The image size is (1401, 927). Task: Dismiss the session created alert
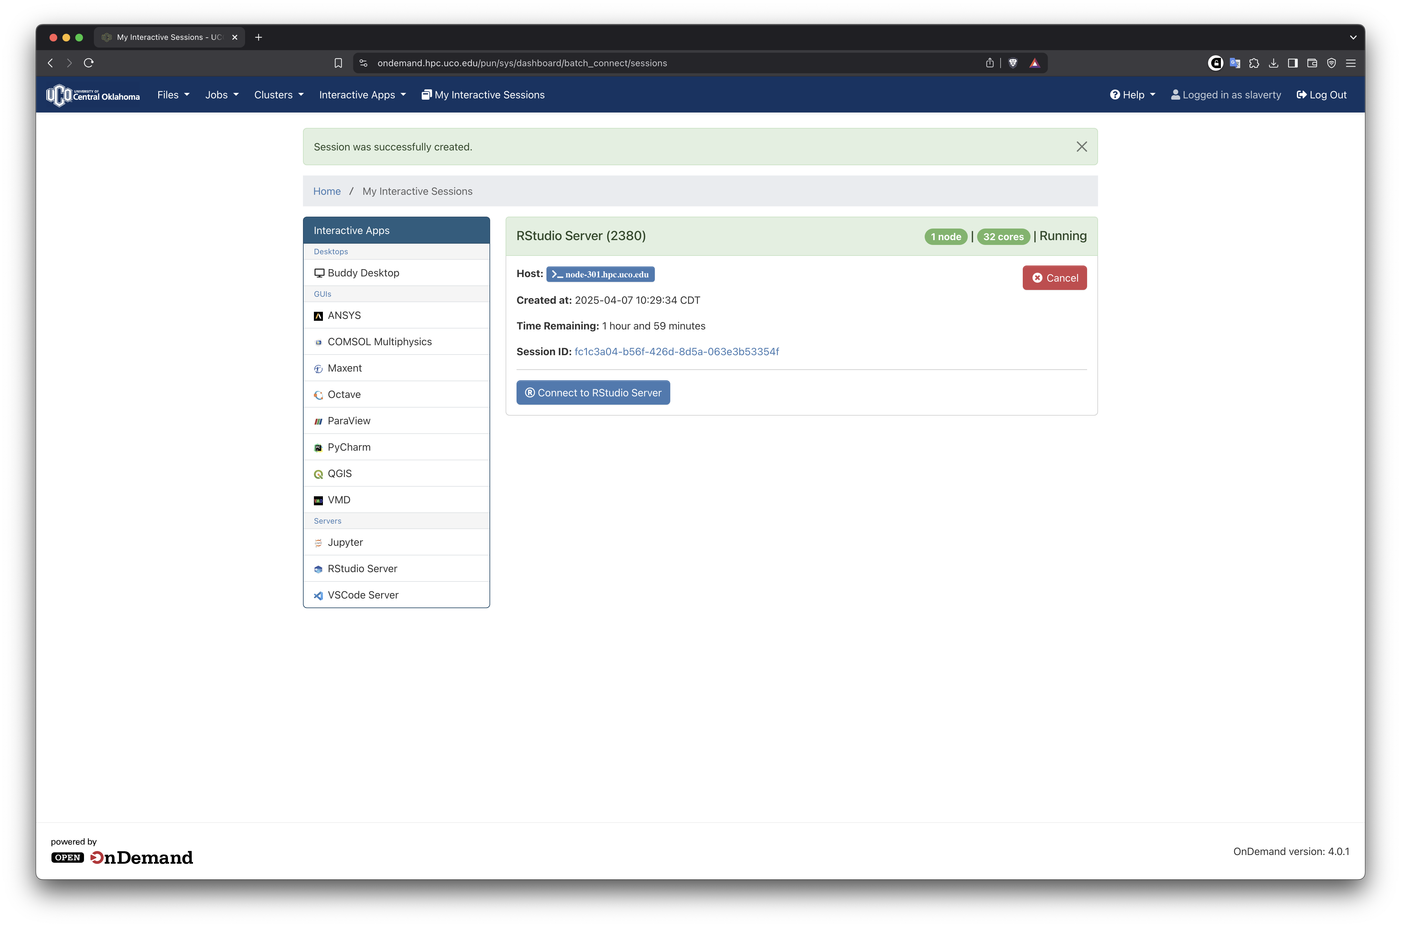(x=1081, y=147)
